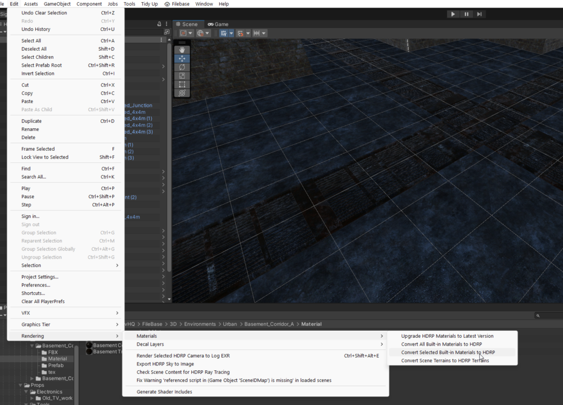Select the Rect tool
563x405 pixels.
click(x=182, y=85)
